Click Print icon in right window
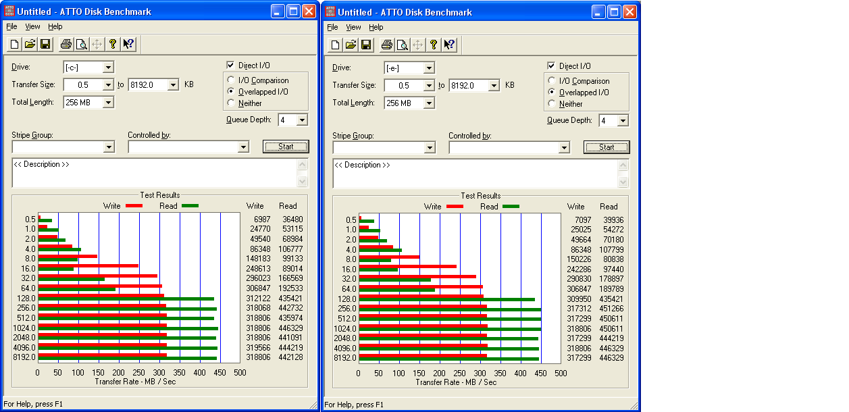Screen dimensions: 849x412 [x=387, y=45]
